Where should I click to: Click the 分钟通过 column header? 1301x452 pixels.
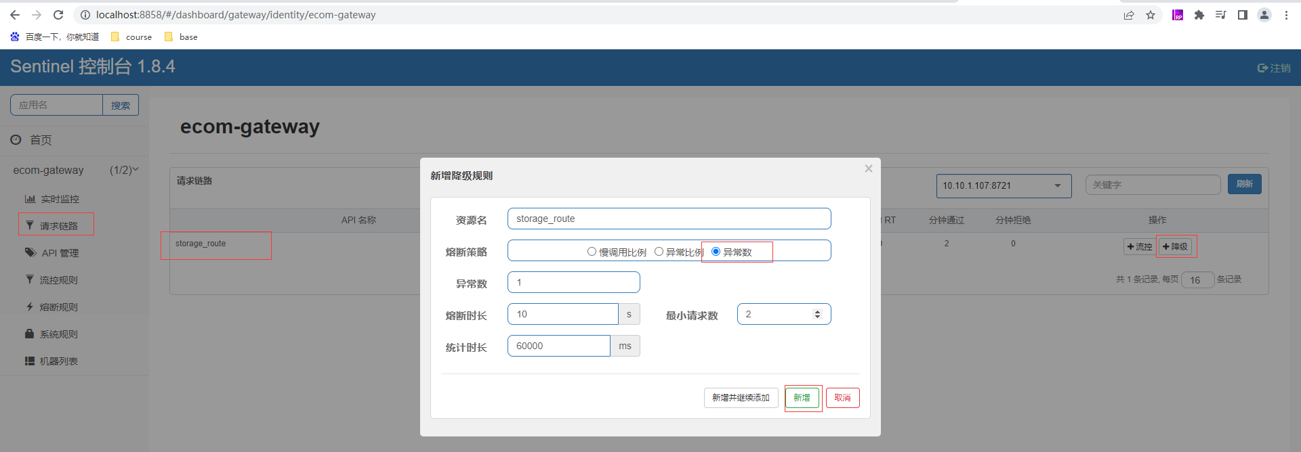947,220
